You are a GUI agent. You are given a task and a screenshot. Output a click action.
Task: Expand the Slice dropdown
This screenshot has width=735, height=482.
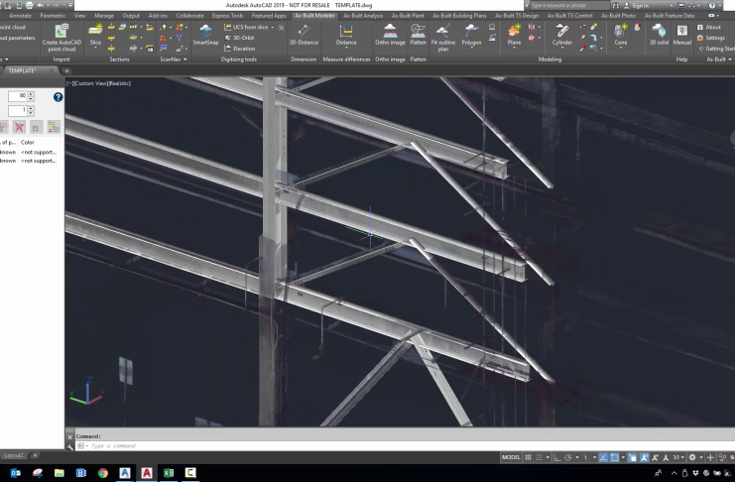pos(95,50)
